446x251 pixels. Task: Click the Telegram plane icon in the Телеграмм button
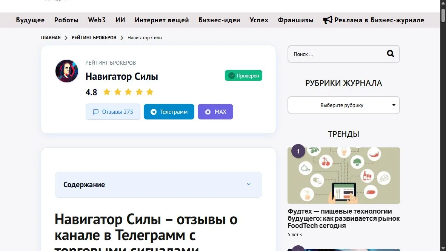click(154, 112)
